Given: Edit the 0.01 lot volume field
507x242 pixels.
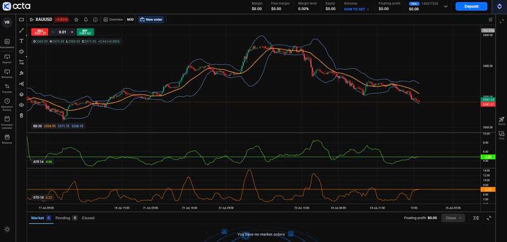Looking at the screenshot, I should click(x=62, y=32).
